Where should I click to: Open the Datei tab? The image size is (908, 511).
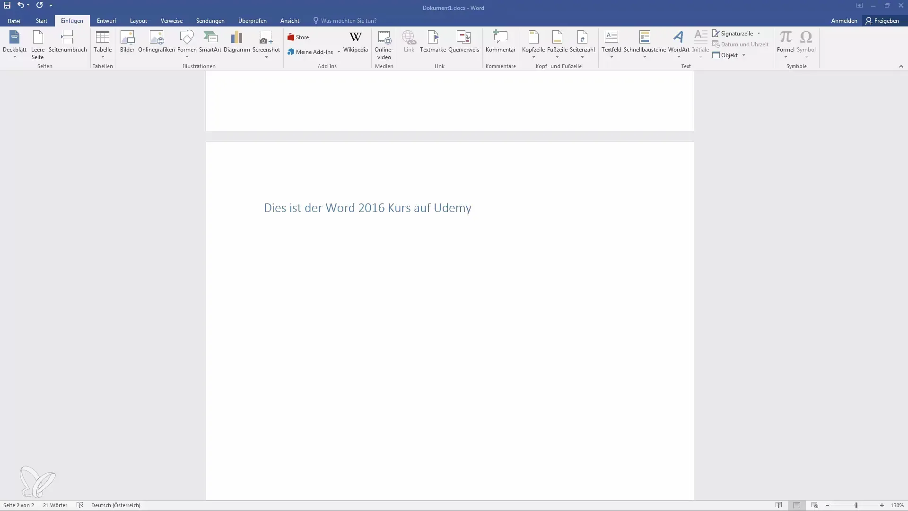14,21
